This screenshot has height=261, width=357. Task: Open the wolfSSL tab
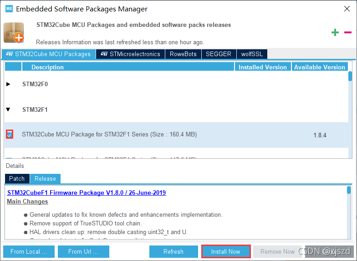pos(252,54)
